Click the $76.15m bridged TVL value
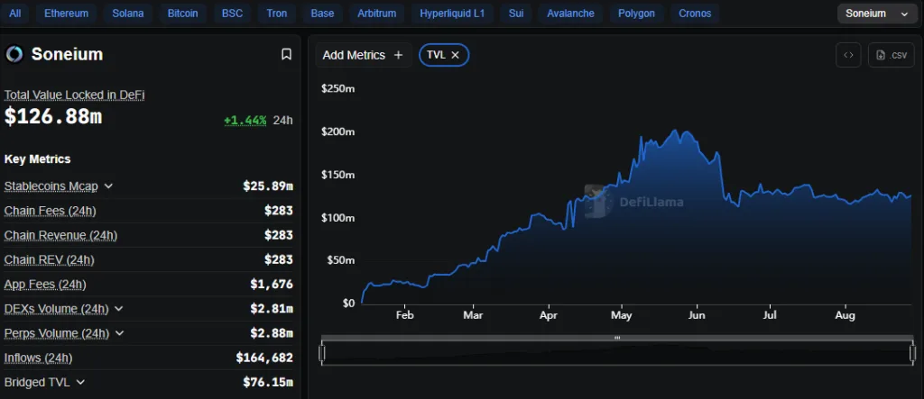This screenshot has height=399, width=924. [268, 382]
